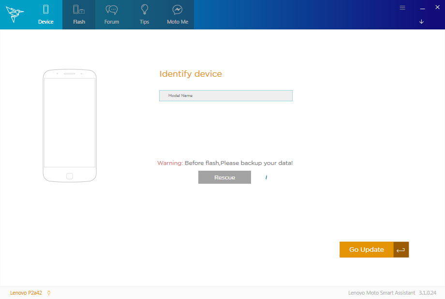Click the Model Name input field

pyautogui.click(x=226, y=96)
